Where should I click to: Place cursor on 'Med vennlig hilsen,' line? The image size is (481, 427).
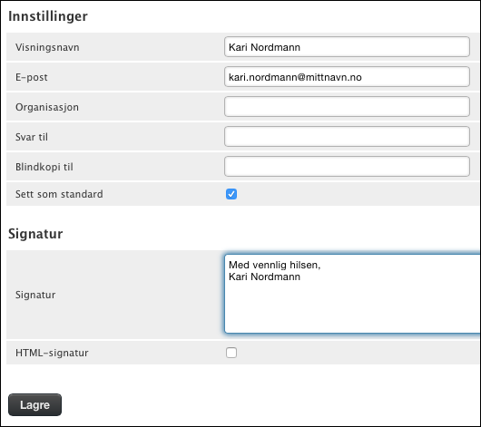(x=275, y=265)
